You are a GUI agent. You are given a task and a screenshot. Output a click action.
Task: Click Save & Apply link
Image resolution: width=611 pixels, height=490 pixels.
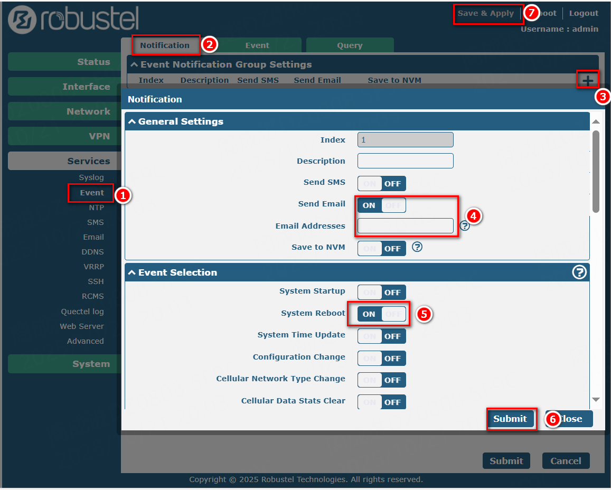tap(485, 14)
